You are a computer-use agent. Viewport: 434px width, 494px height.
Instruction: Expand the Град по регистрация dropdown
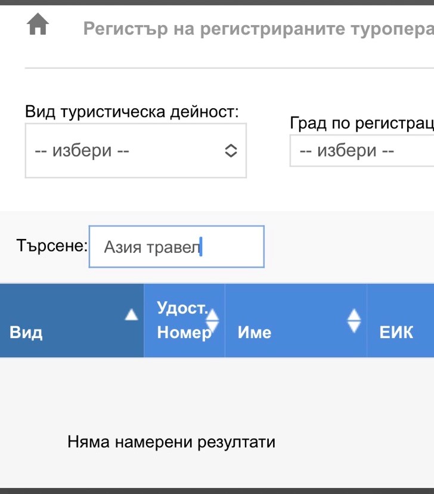click(x=361, y=151)
